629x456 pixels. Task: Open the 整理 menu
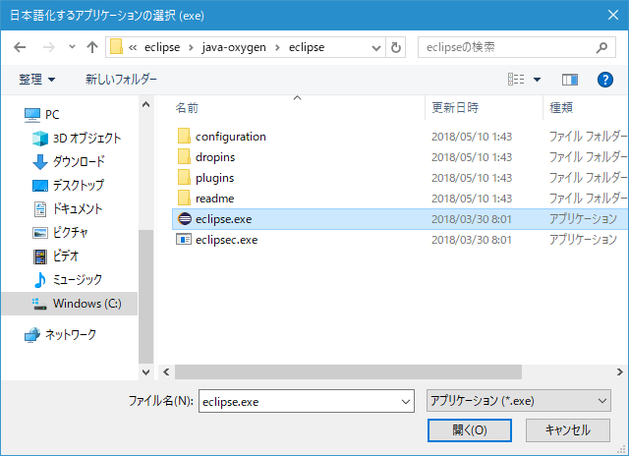[x=36, y=79]
